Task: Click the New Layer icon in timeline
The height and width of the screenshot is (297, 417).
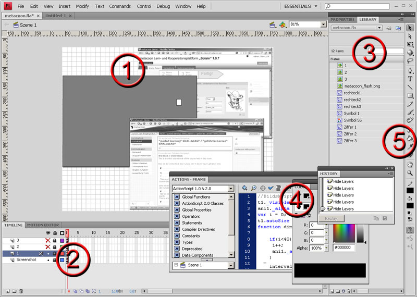Action: point(6,291)
